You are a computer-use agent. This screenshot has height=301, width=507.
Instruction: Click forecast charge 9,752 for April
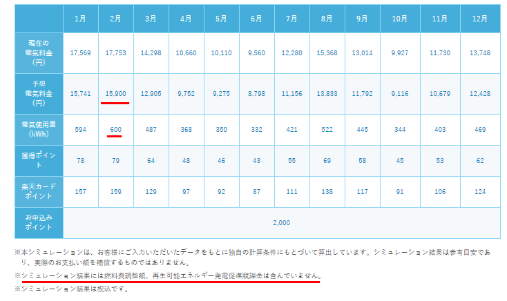tap(186, 94)
